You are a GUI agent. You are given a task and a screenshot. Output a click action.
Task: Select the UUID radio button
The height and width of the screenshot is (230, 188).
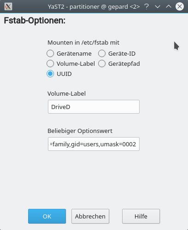pos(50,74)
